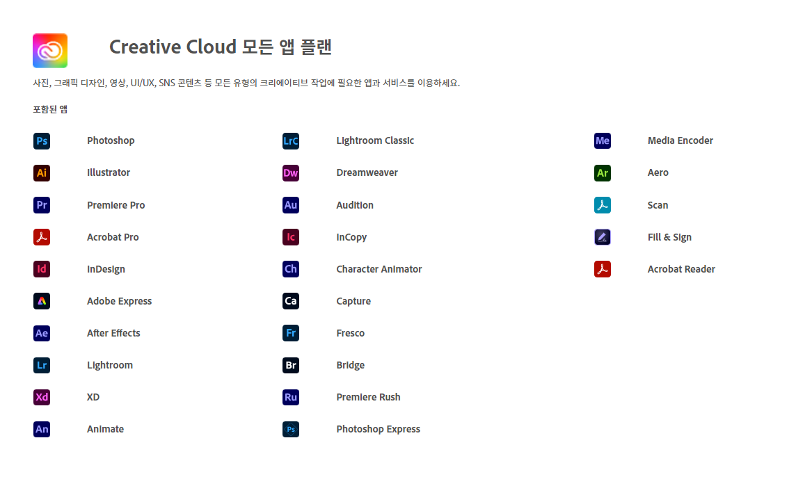This screenshot has width=812, height=486.
Task: Select the After Effects Ae icon
Action: (42, 333)
